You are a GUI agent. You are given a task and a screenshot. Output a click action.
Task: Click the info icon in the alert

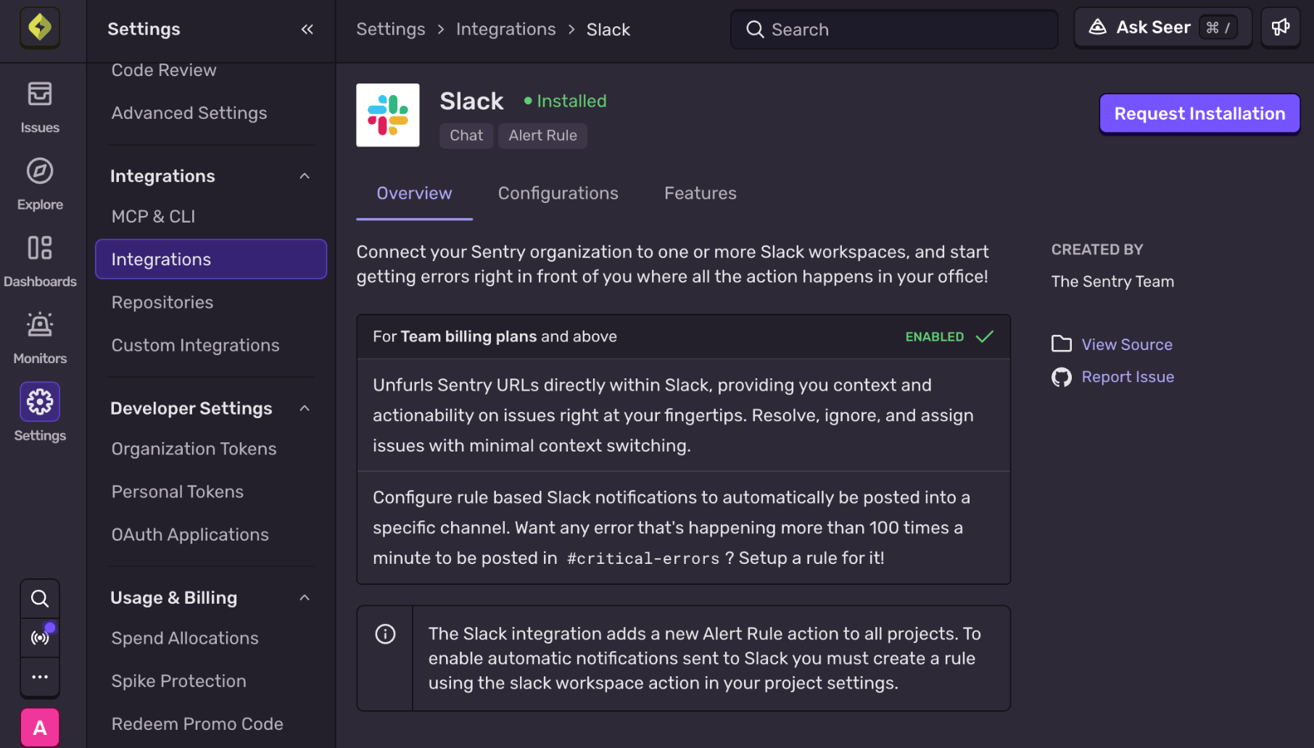[x=385, y=634]
